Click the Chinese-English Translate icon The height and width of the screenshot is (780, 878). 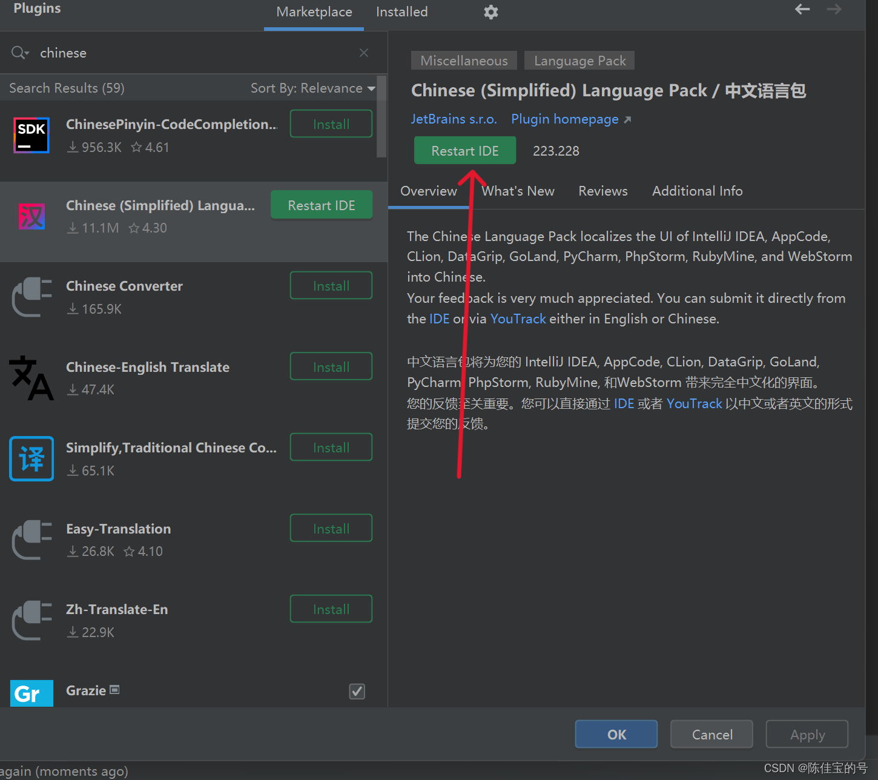(31, 378)
